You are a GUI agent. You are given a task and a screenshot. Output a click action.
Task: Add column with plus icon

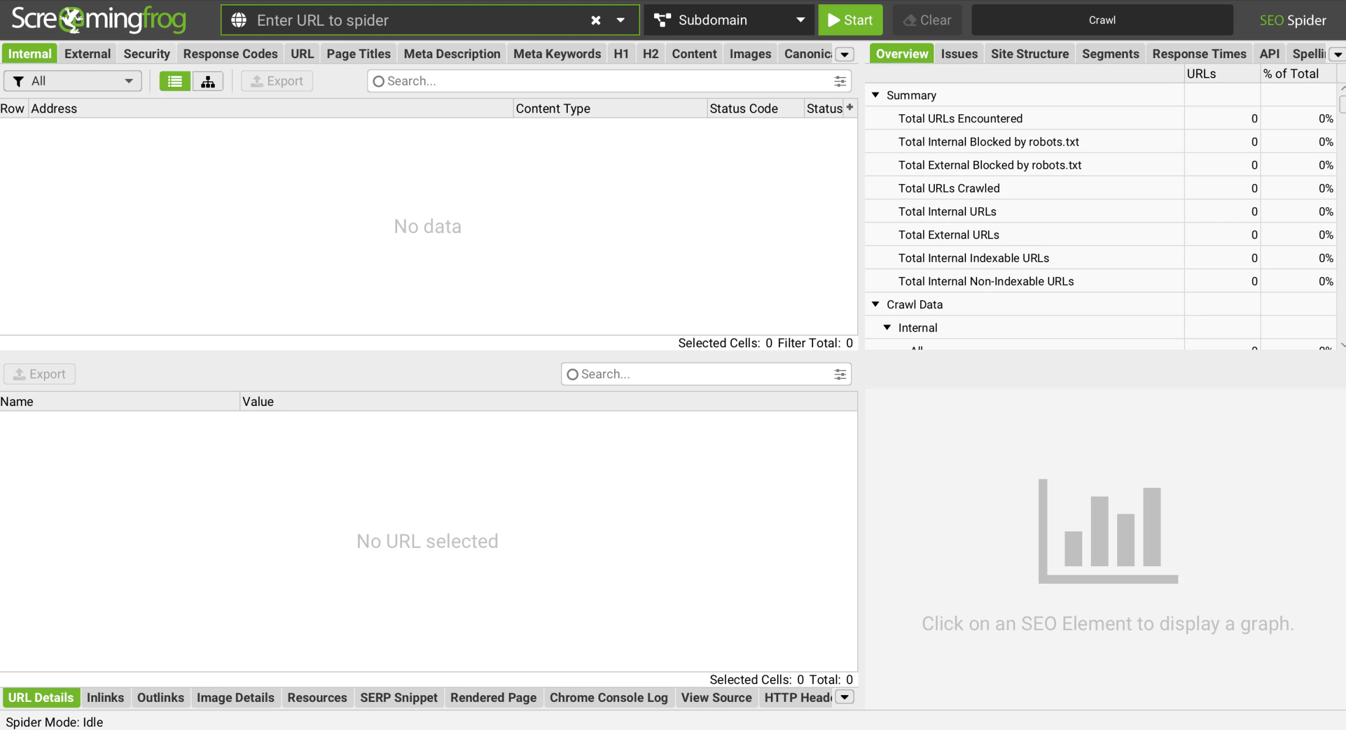tap(850, 108)
